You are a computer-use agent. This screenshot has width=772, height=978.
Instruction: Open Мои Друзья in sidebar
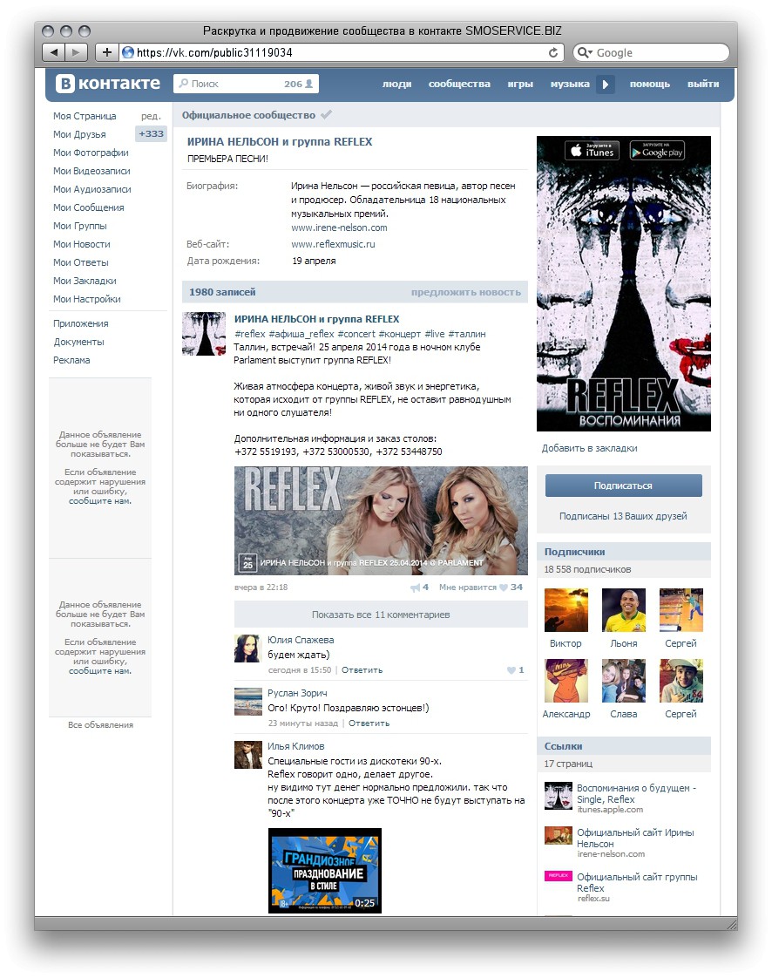click(x=79, y=134)
